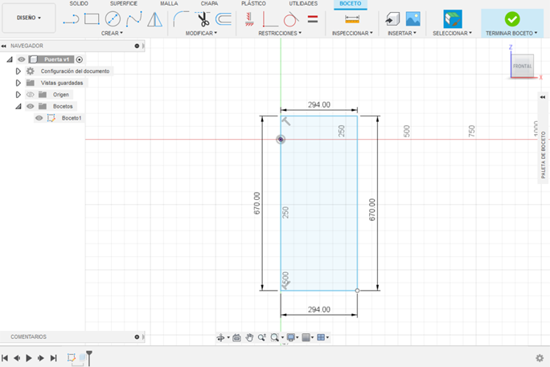Click the FRONTAL ViewCube face

pyautogui.click(x=523, y=66)
